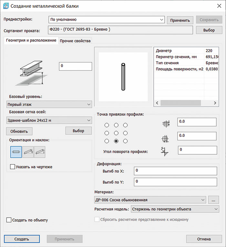Select bottom-center profile anchor point

tap(116, 141)
